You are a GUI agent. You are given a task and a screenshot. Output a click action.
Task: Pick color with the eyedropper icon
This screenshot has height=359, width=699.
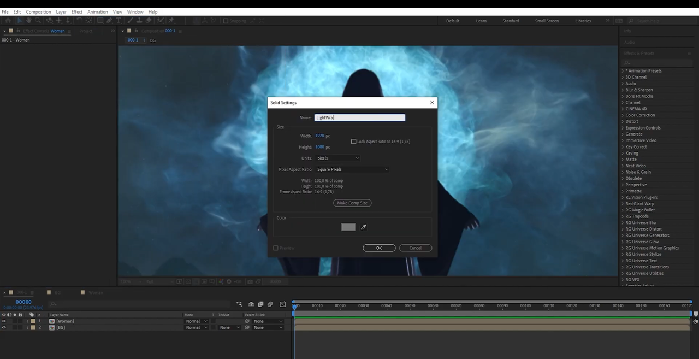[x=364, y=227]
